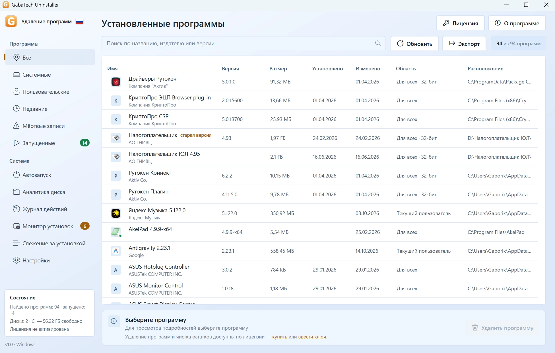Image resolution: width=555 pixels, height=353 pixels.
Task: Select the Рутокен Коннект name
Action: click(x=150, y=173)
